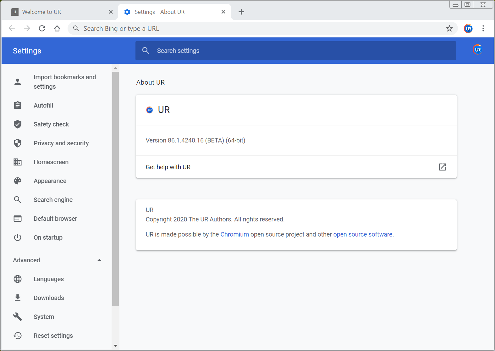Click the back navigation arrow
The height and width of the screenshot is (351, 495).
[x=12, y=28]
